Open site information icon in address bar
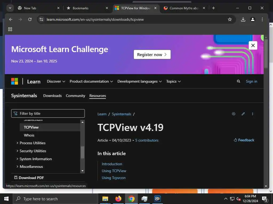Image resolution: width=273 pixels, height=204 pixels. pyautogui.click(x=41, y=19)
